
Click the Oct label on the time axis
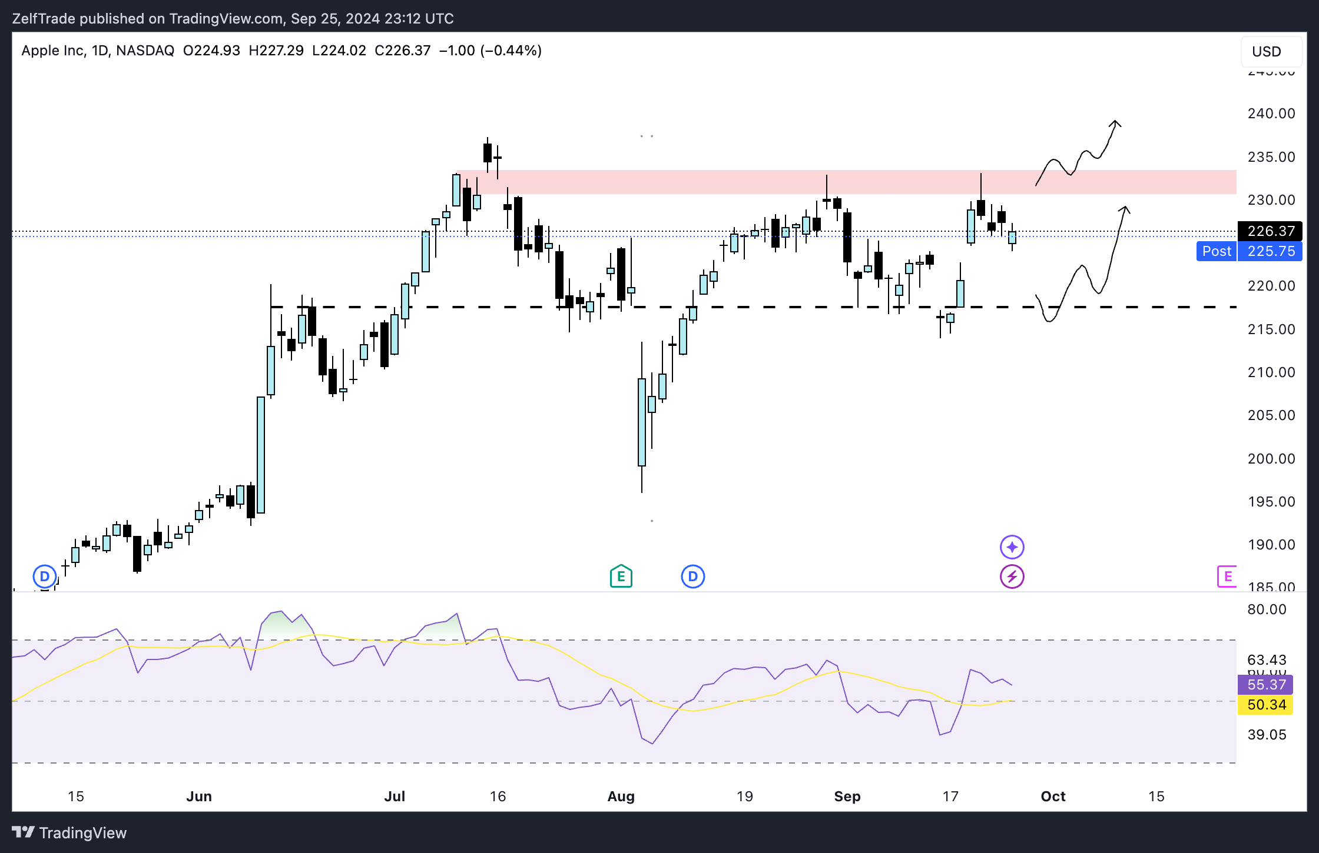[1053, 797]
